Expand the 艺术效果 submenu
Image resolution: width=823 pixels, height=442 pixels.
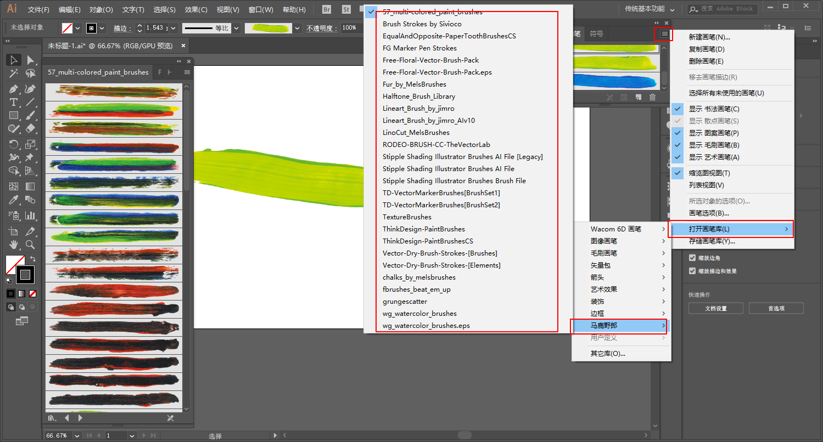tap(622, 290)
